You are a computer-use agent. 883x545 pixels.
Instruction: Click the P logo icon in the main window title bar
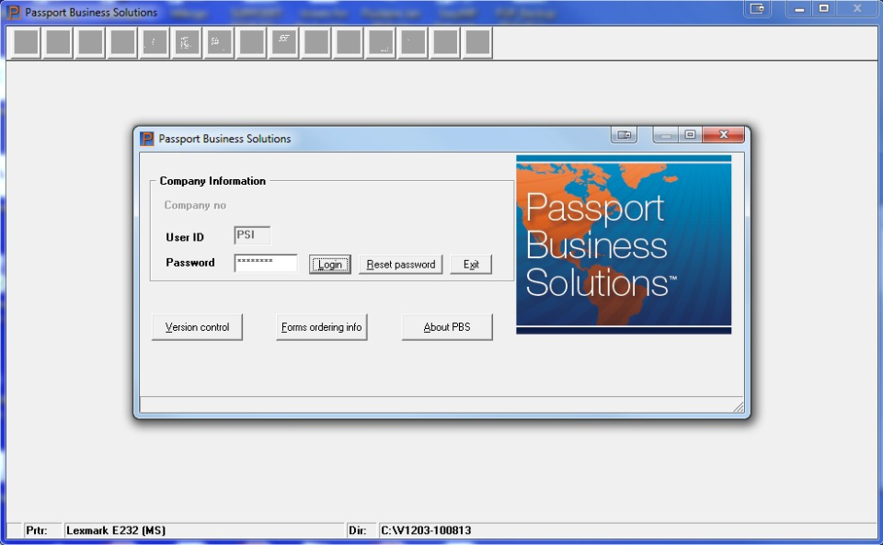(x=13, y=12)
